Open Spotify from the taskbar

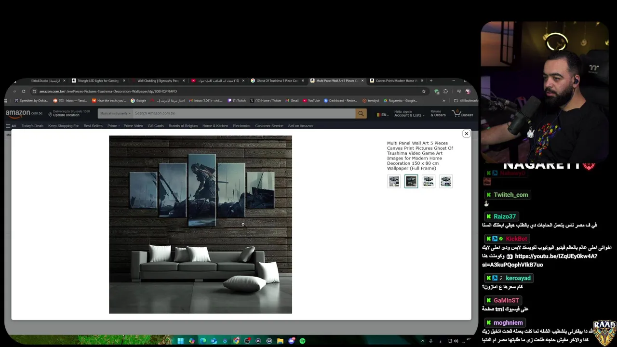pyautogui.click(x=302, y=341)
